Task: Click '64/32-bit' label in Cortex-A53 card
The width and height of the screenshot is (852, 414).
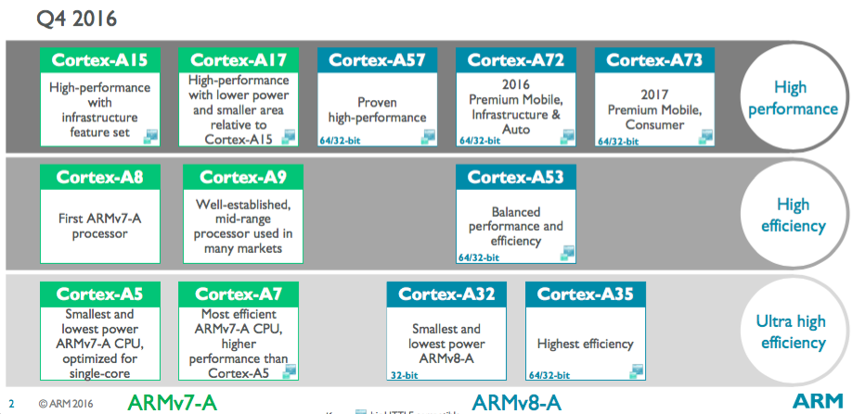Action: tap(479, 257)
